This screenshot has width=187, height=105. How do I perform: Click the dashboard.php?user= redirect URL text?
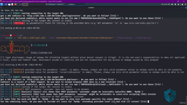pos(53,80)
